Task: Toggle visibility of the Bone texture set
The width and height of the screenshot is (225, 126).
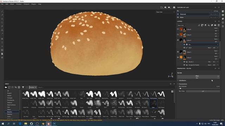Action: click(178, 17)
